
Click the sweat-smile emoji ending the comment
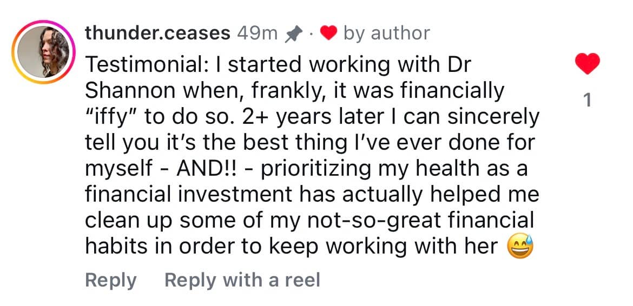click(520, 247)
